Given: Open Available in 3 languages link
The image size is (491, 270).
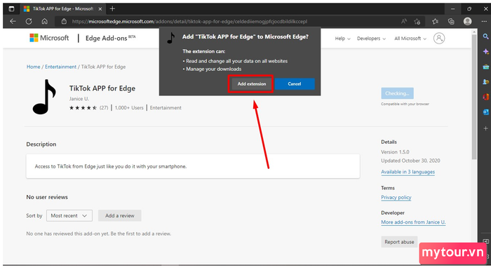Looking at the screenshot, I should point(408,172).
